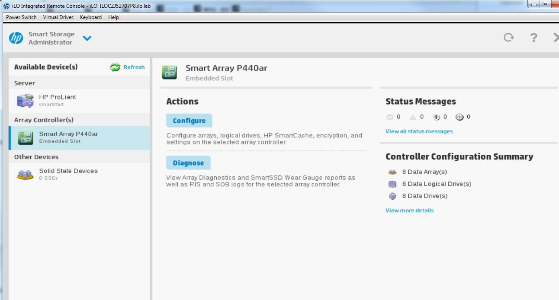Select the Solid State Devices icon
The width and height of the screenshot is (559, 300).
25,175
